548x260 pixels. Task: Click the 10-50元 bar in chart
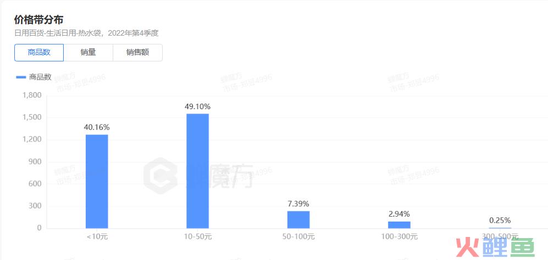pos(197,171)
